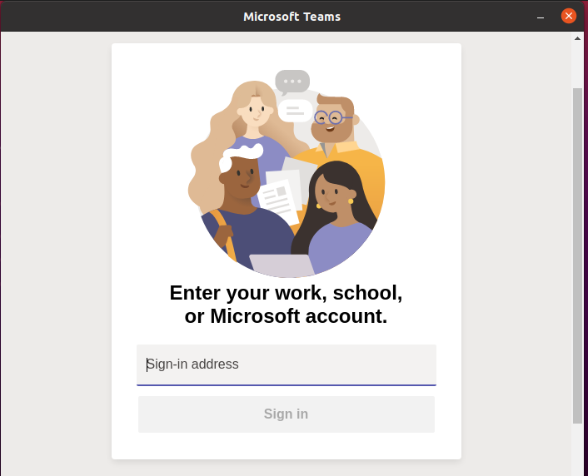588x476 pixels.
Task: Click the Microsoft Teams title bar text
Action: (x=292, y=17)
